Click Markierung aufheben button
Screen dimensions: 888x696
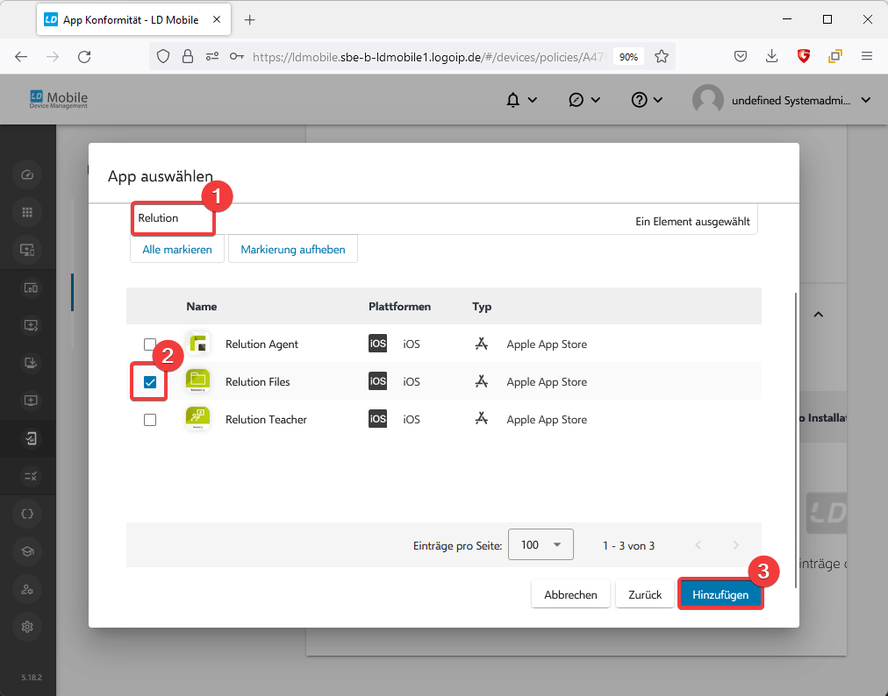point(293,250)
